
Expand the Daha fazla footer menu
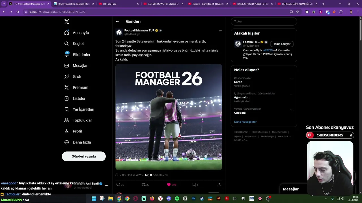pos(284,136)
